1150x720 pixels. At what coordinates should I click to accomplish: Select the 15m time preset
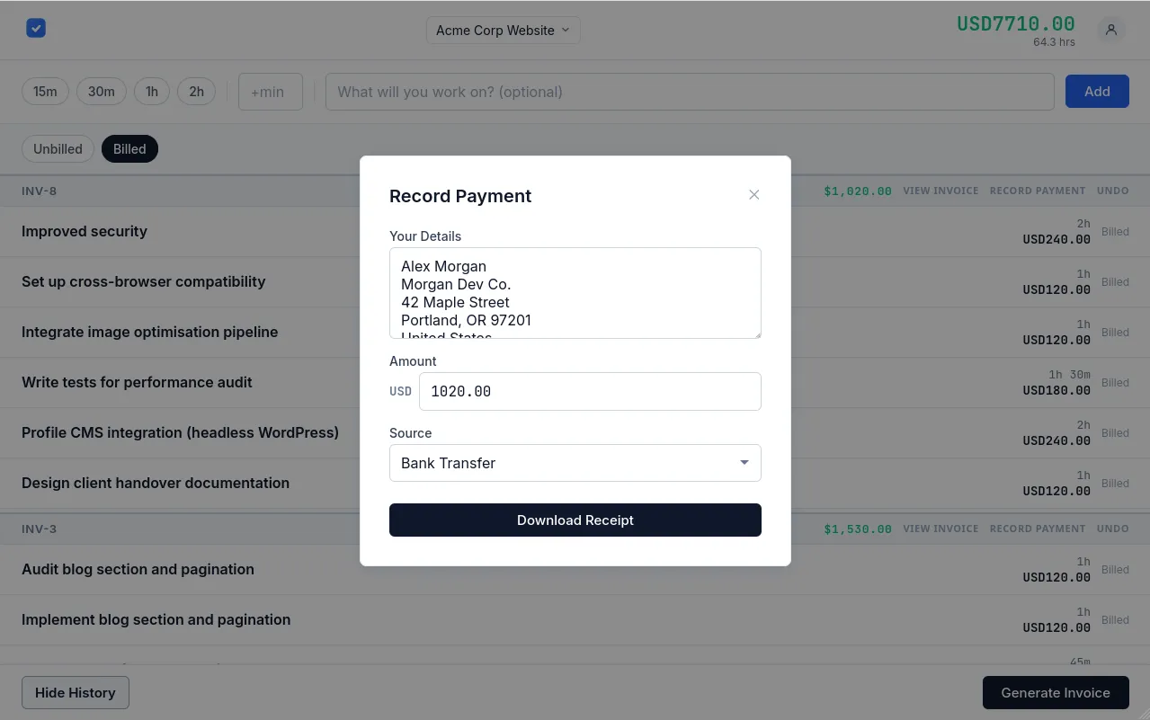click(x=45, y=91)
